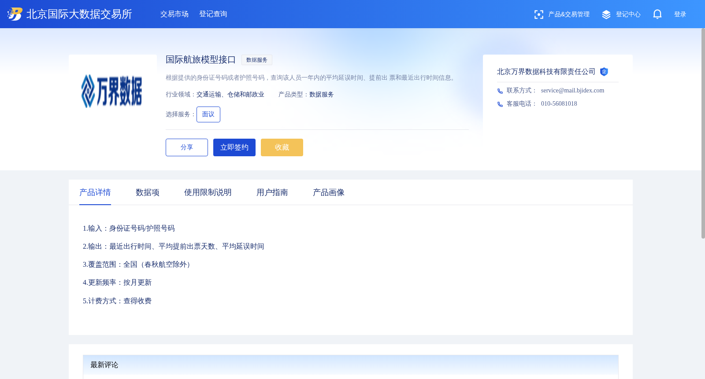Select the 面议 service option
Screen dimensions: 705x379
tap(208, 114)
